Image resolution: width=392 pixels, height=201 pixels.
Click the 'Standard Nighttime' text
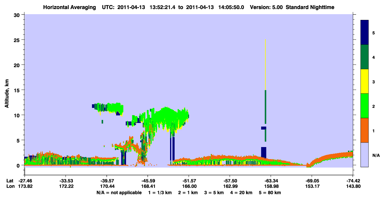(x=310, y=7)
